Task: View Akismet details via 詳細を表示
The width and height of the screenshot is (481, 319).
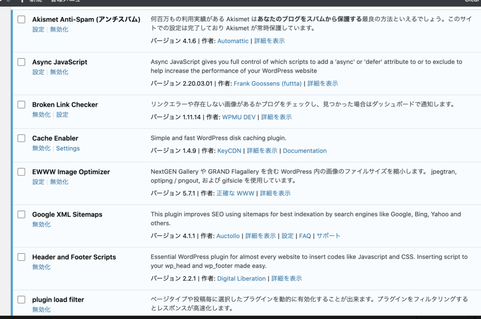Action: tap(269, 41)
